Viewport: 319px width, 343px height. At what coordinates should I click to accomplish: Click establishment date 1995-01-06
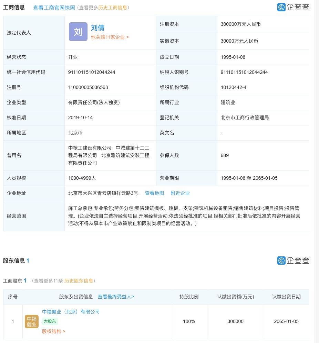233,57
